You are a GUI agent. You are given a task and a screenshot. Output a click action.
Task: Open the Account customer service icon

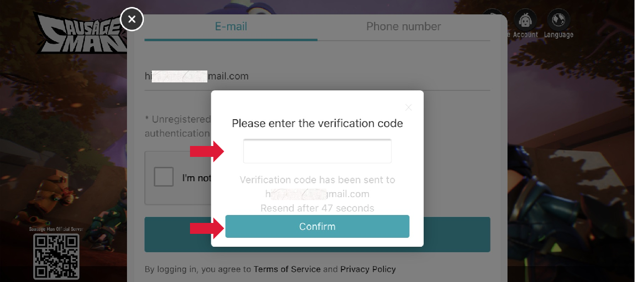(x=525, y=20)
